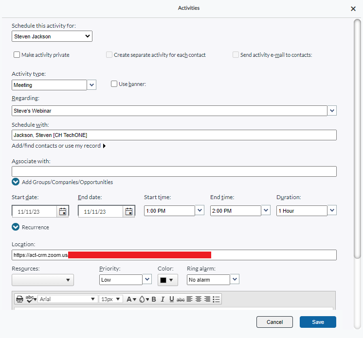The image size is (363, 338).
Task: Enable Send activity e-mail to contacts
Action: point(236,55)
